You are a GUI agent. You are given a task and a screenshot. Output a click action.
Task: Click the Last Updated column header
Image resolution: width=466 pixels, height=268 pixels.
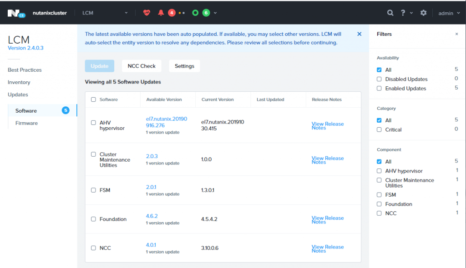(270, 99)
